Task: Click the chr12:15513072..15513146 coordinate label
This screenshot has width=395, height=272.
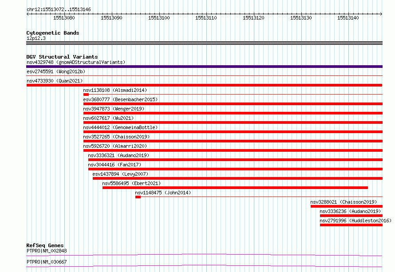Action: 59,10
